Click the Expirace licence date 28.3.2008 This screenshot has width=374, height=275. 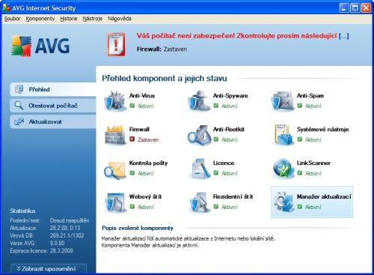(61, 250)
